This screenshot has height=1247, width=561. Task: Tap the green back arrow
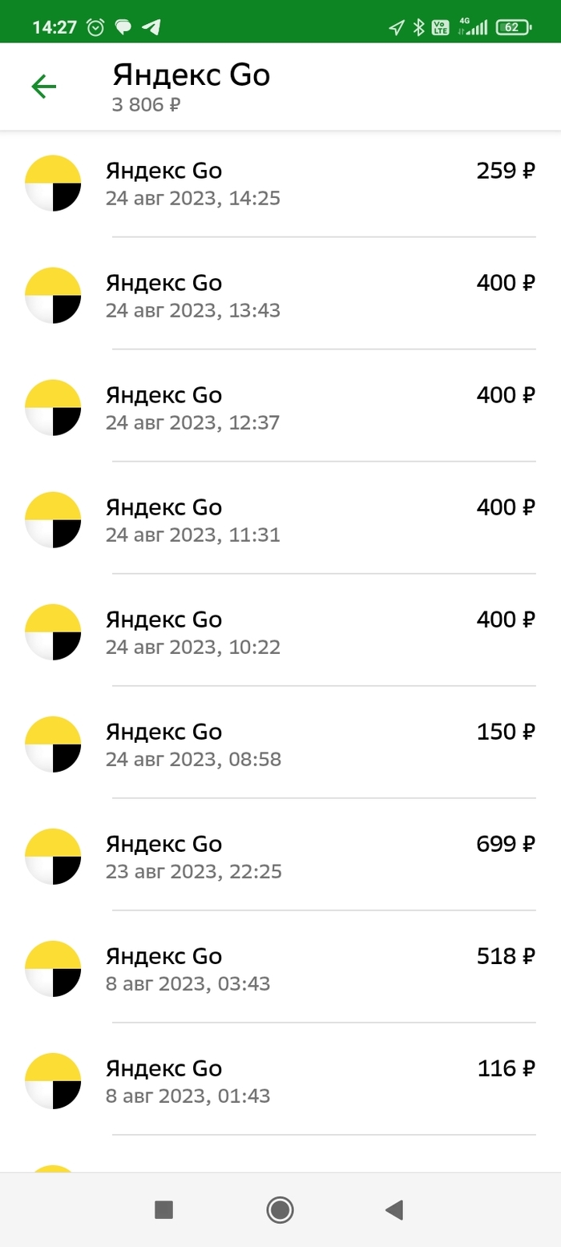point(43,87)
